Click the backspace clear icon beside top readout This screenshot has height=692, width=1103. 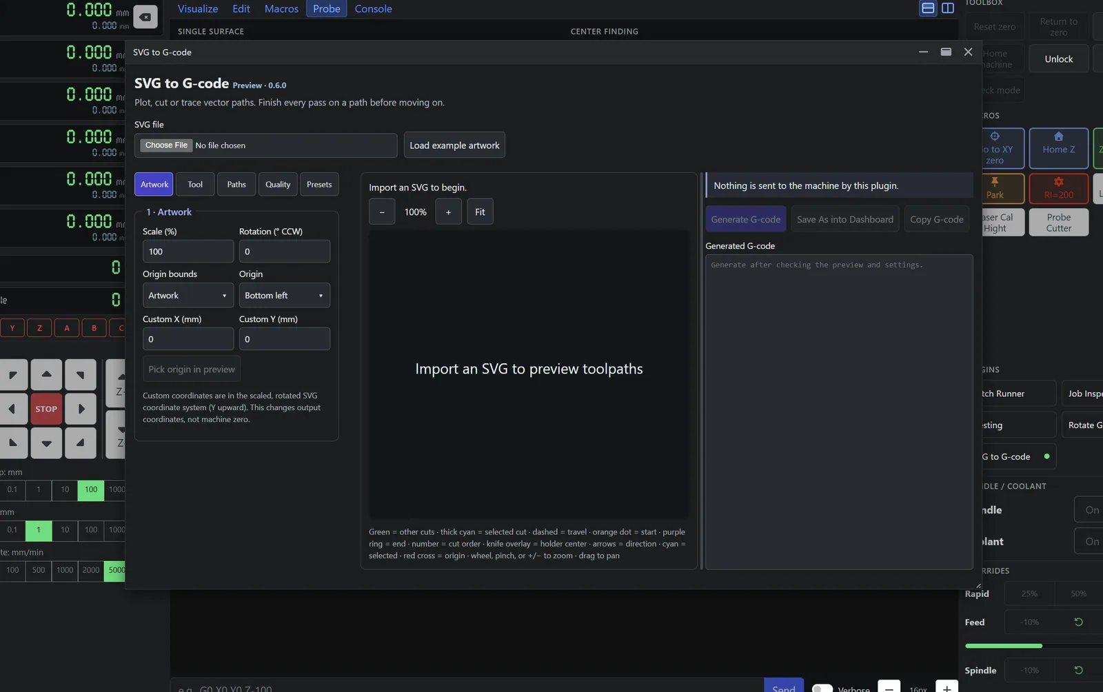(x=145, y=17)
